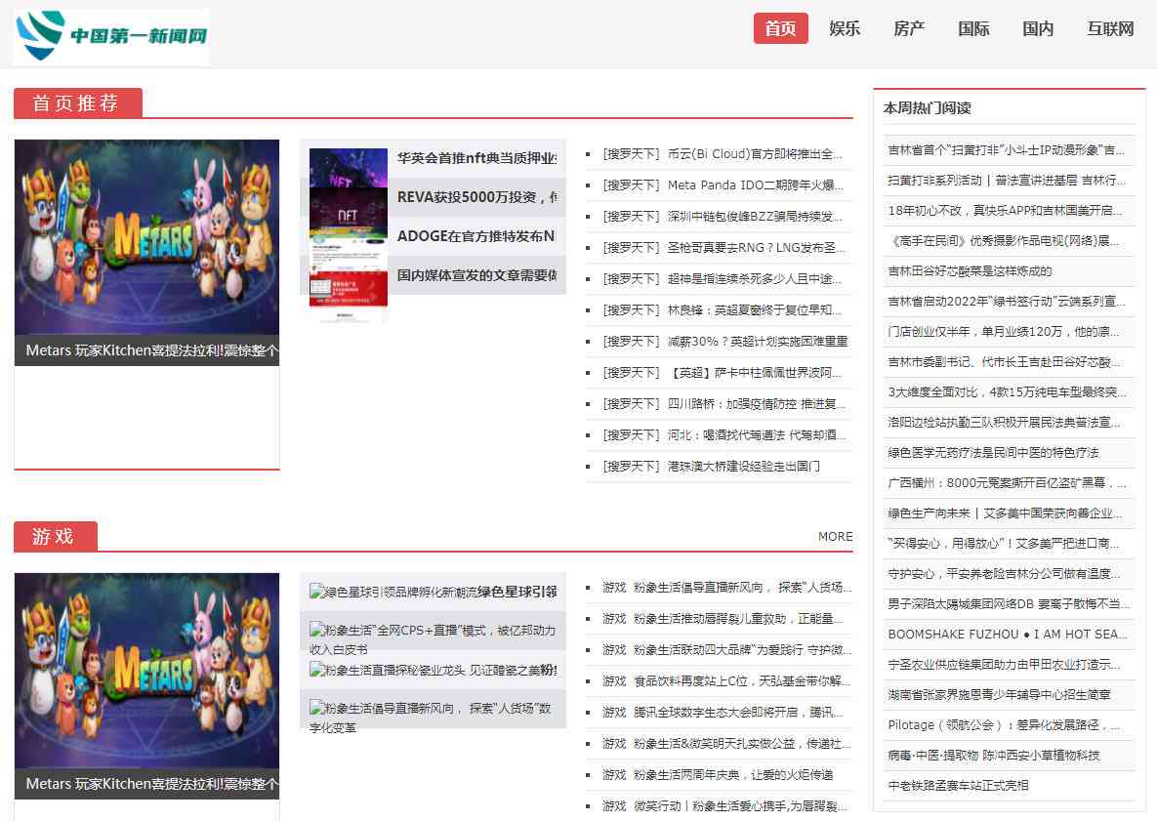Open the 国内 channel menu item
The height and width of the screenshot is (821, 1157).
point(1038,28)
